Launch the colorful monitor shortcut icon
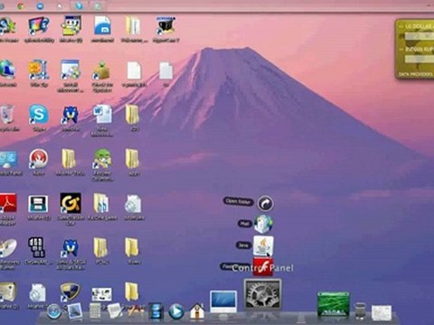Screen dimensions: 434x325 (39, 26)
